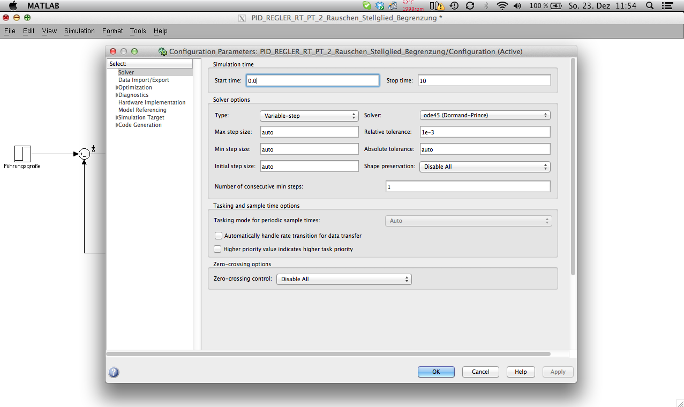This screenshot has width=684, height=407.
Task: Open the Zero-crossing control dropdown
Action: pyautogui.click(x=343, y=279)
